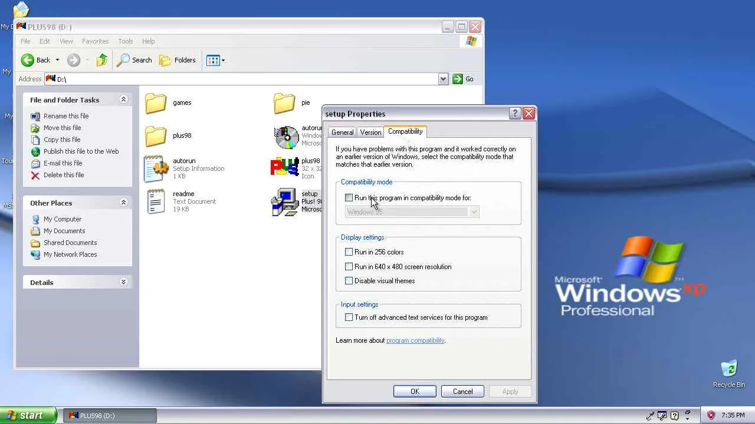755x424 pixels.
Task: Check Turn off advanced text services
Action: click(349, 317)
